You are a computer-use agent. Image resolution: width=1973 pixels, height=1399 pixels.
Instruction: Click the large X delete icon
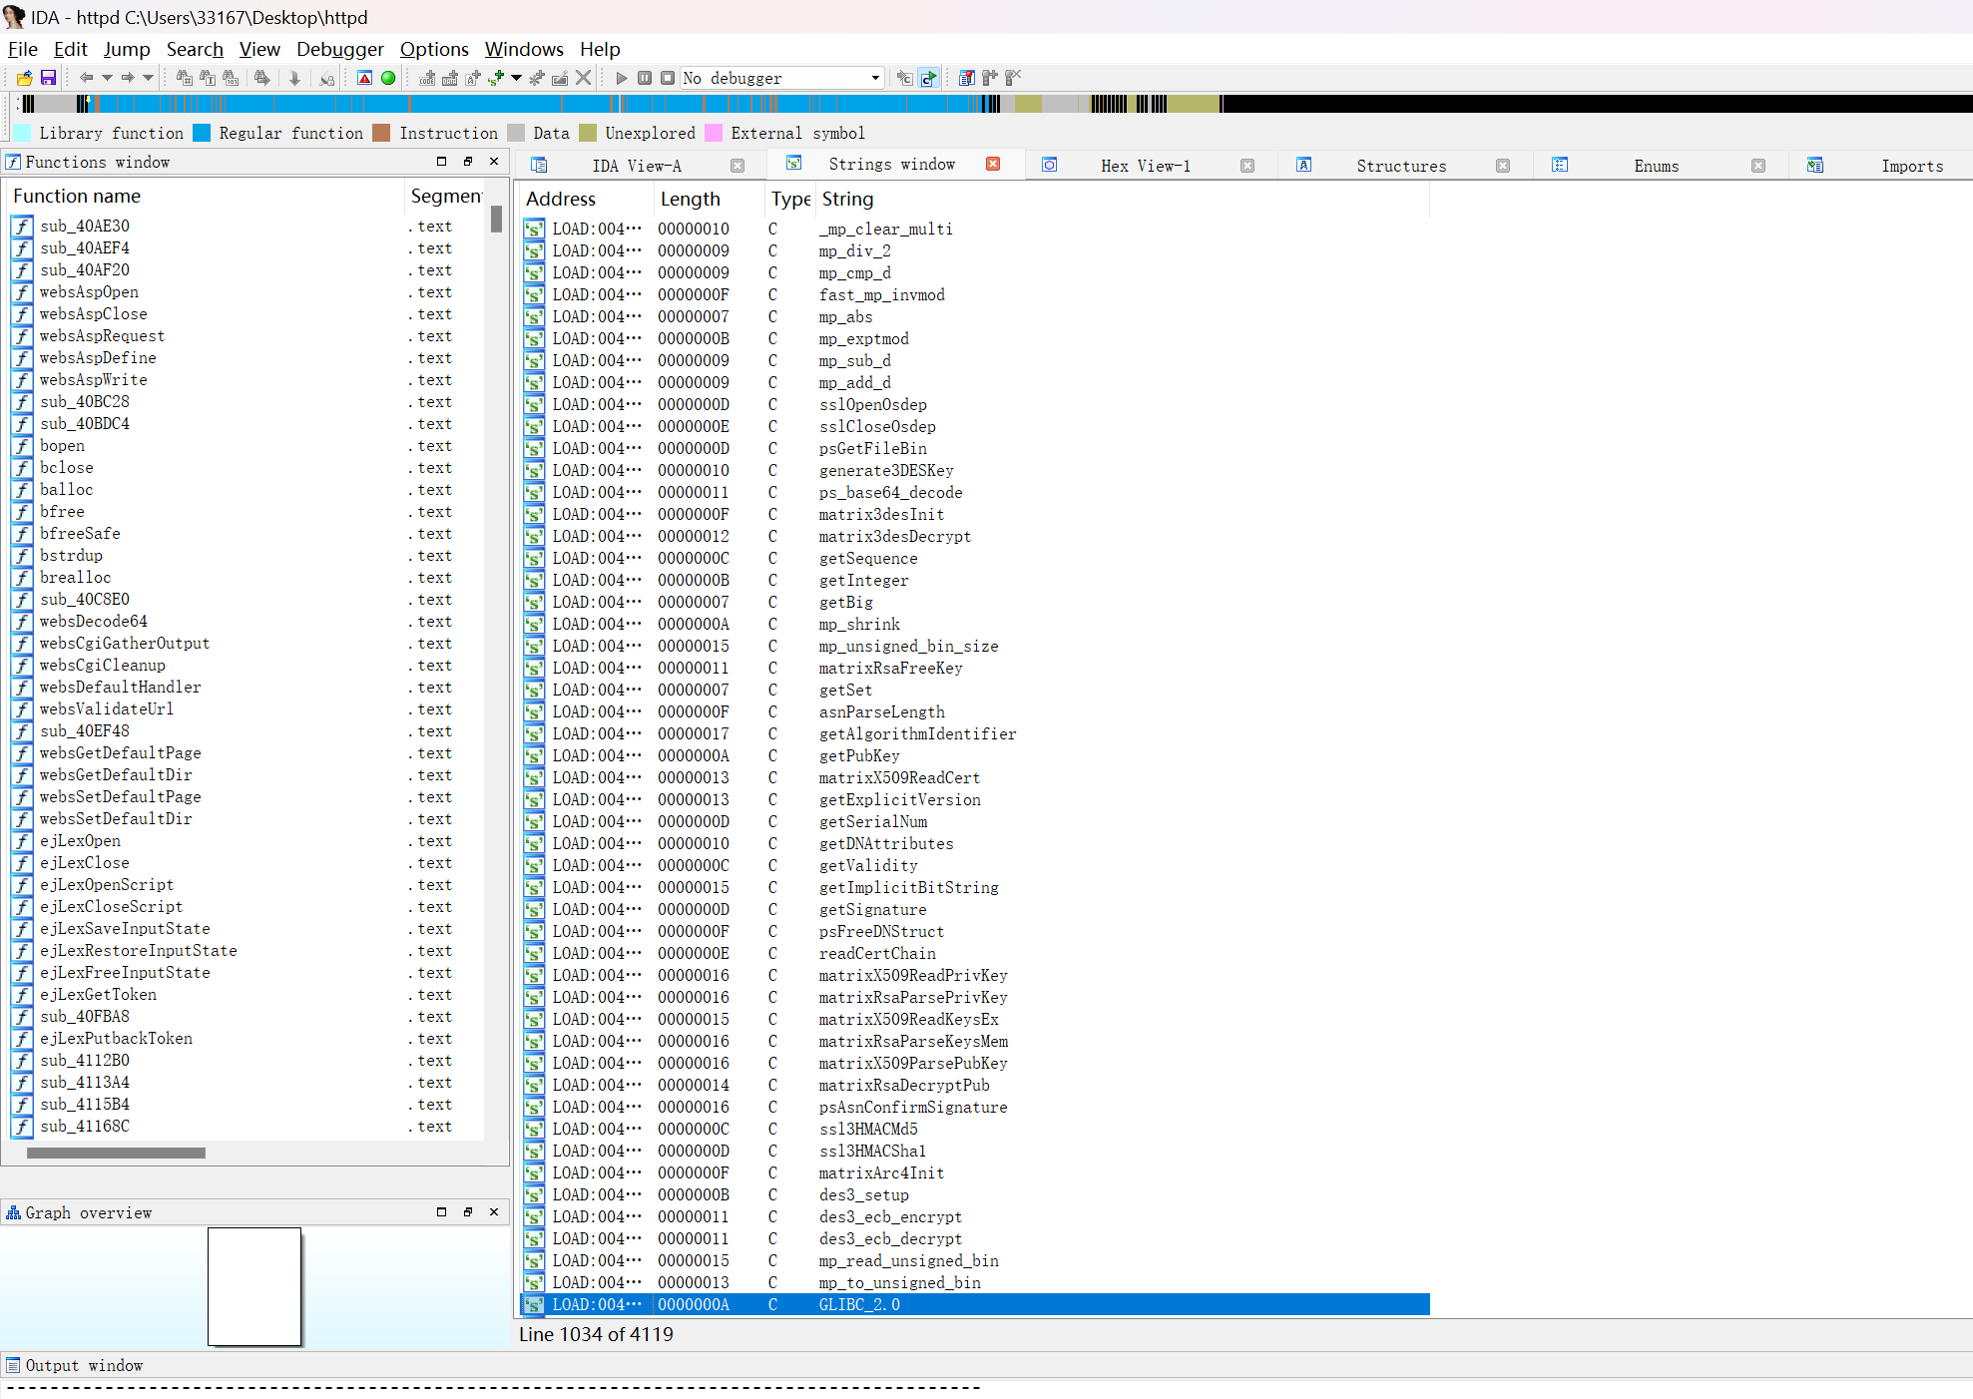point(584,78)
